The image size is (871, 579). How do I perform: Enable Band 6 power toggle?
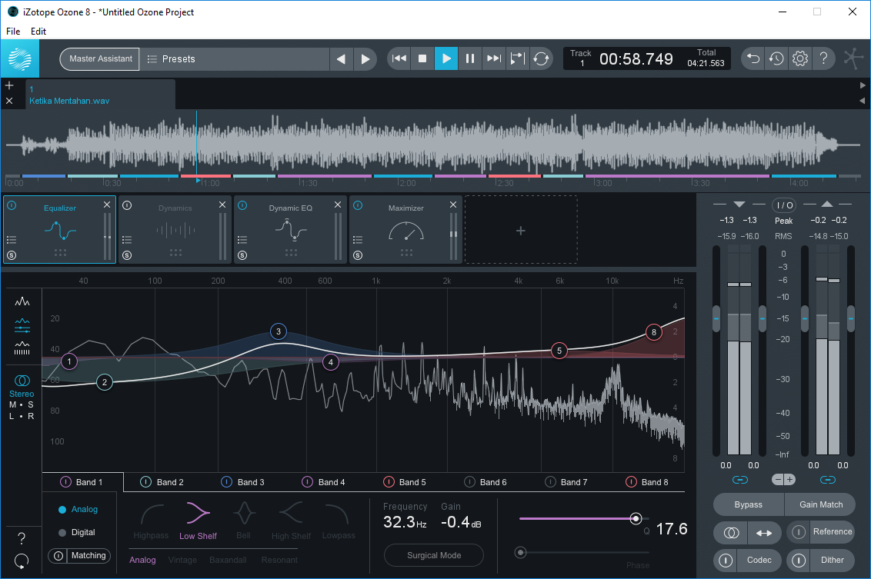[x=470, y=482]
